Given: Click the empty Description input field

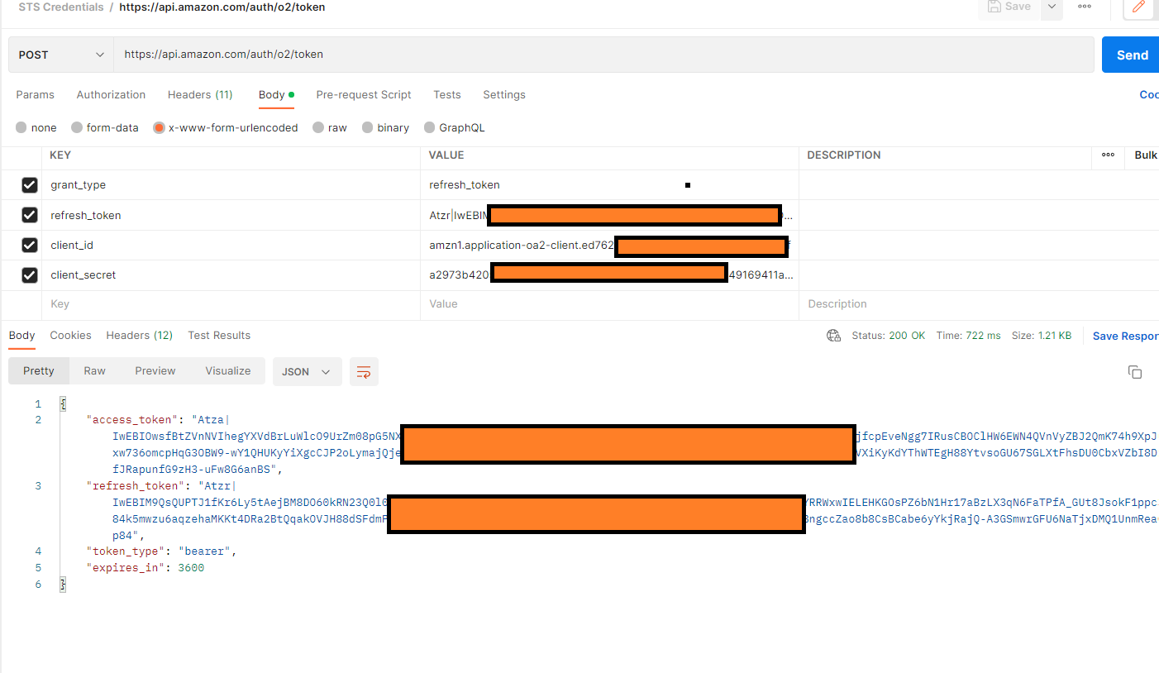Looking at the screenshot, I should pos(979,304).
